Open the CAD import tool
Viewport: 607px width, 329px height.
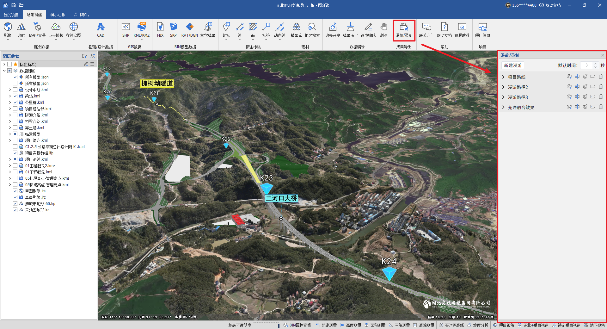pos(101,30)
